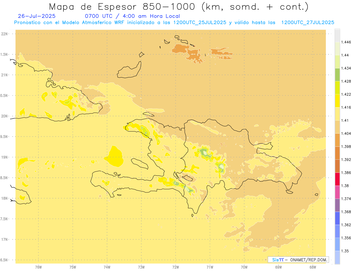The width and height of the screenshot is (351, 271).
Task: Click the '72W' longitude label
Action: [x=175, y=267]
